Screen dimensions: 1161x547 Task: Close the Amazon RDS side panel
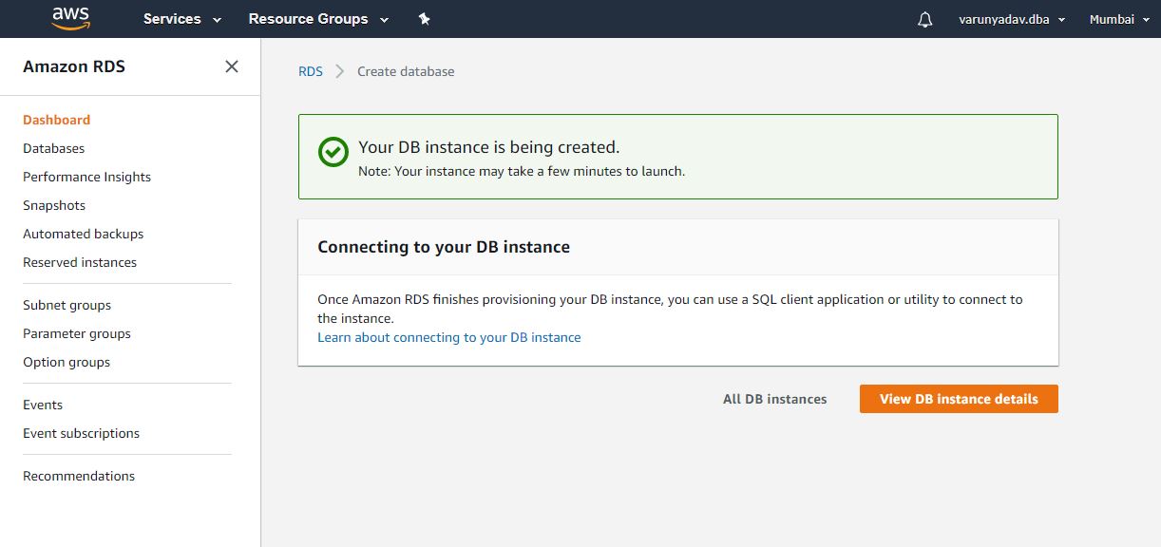231,66
